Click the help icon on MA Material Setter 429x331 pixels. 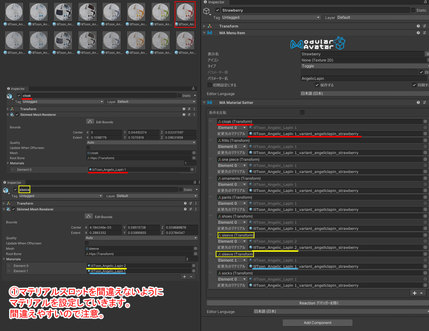(x=418, y=102)
